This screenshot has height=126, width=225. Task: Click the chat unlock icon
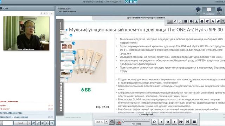click(47, 123)
